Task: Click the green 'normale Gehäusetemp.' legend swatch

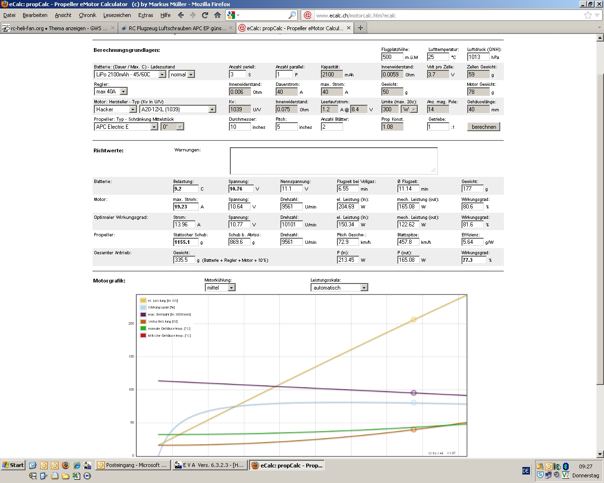Action: (143, 329)
